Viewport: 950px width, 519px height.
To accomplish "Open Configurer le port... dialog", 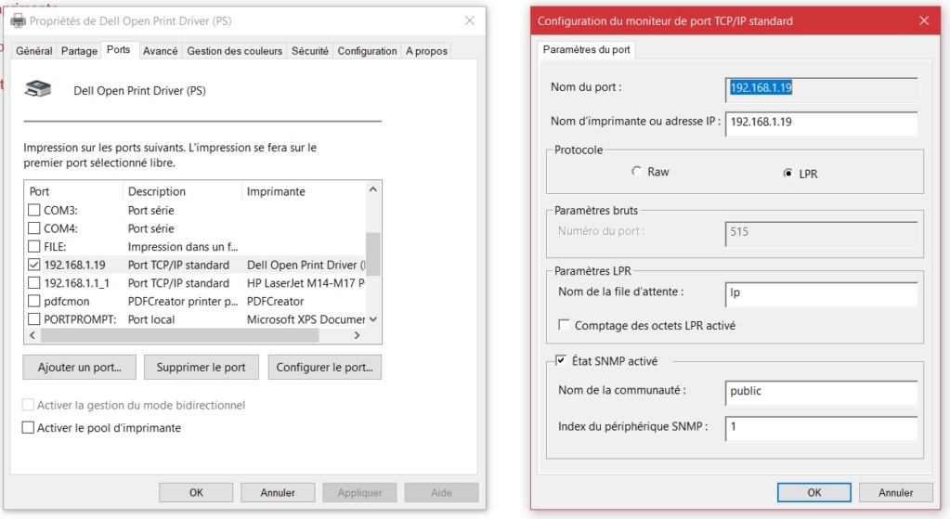I will [325, 367].
